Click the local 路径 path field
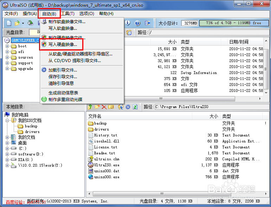Viewport: 271px width, 207px height. (212, 107)
